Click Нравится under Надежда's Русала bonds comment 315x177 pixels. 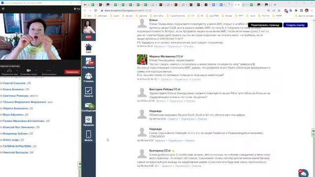point(173,119)
